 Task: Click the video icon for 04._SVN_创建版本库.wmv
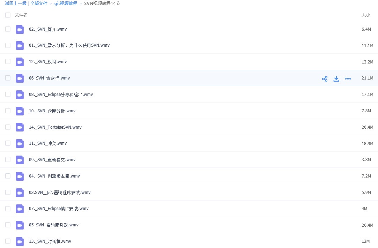[20, 176]
